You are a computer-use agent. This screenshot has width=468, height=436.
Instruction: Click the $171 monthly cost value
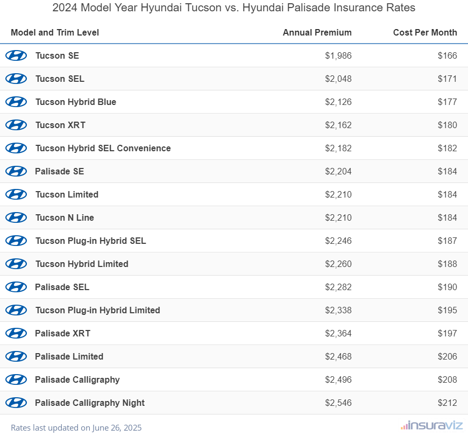(448, 79)
